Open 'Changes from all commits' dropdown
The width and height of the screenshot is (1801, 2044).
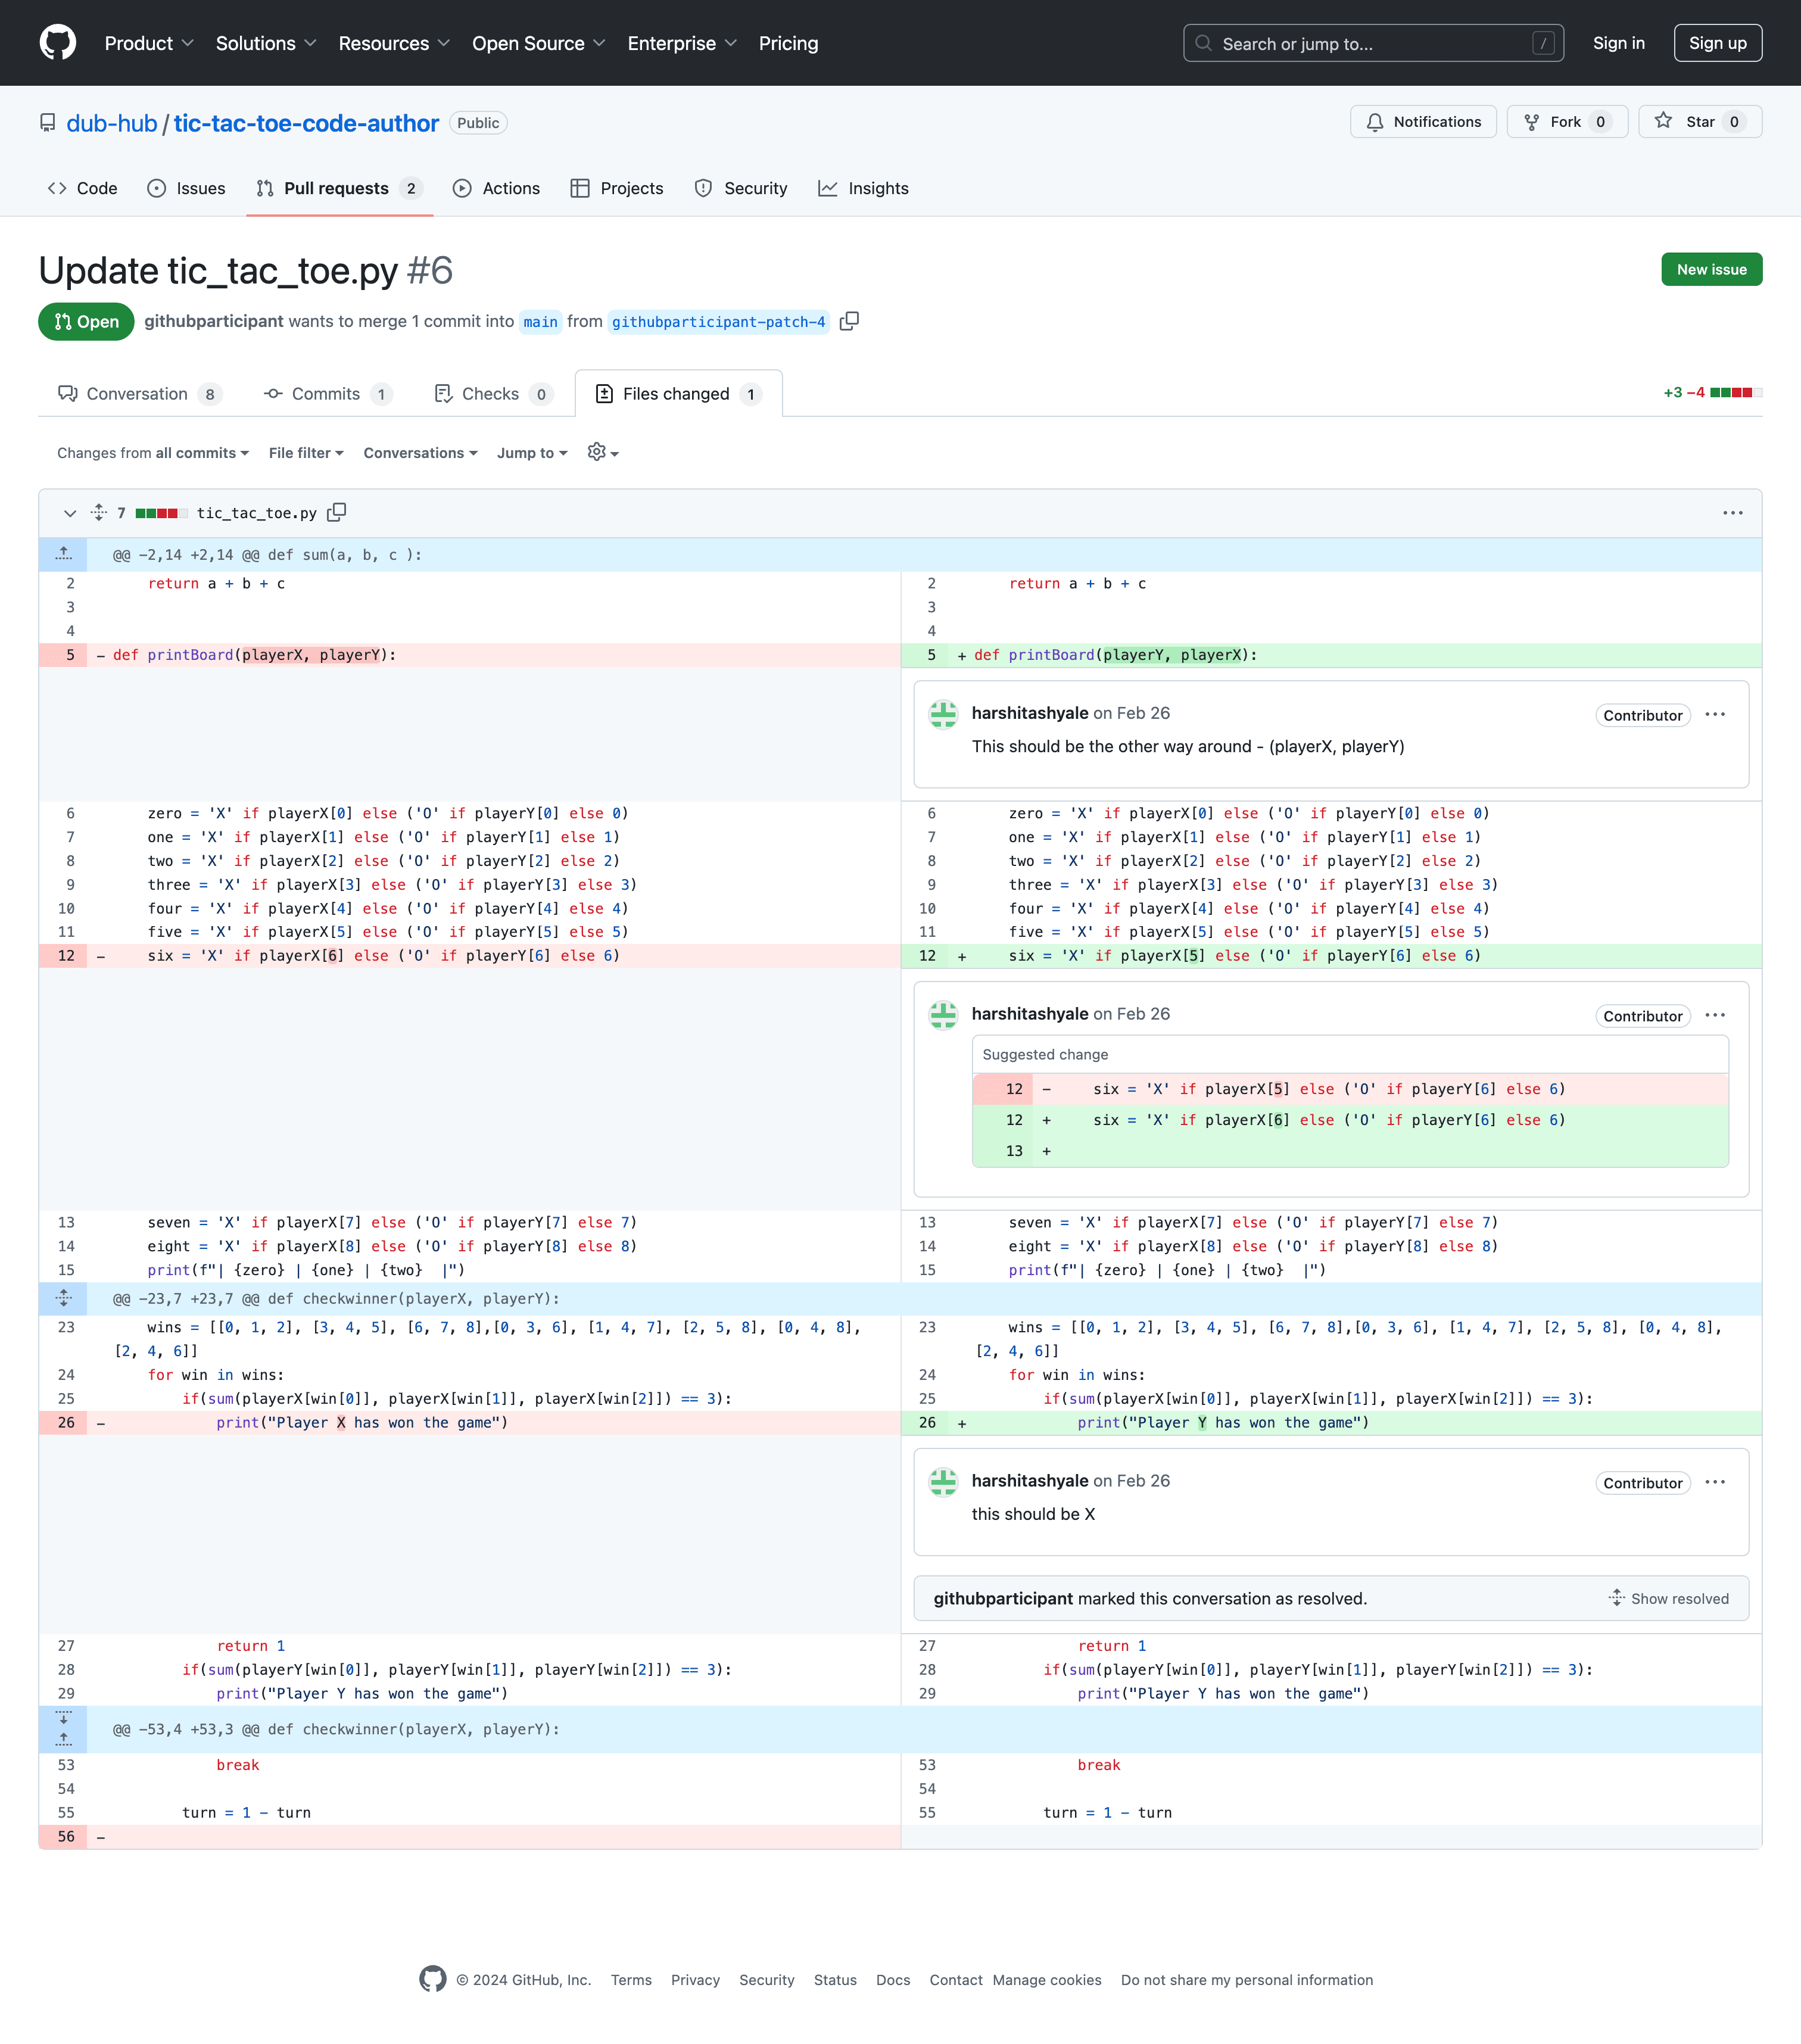click(153, 453)
